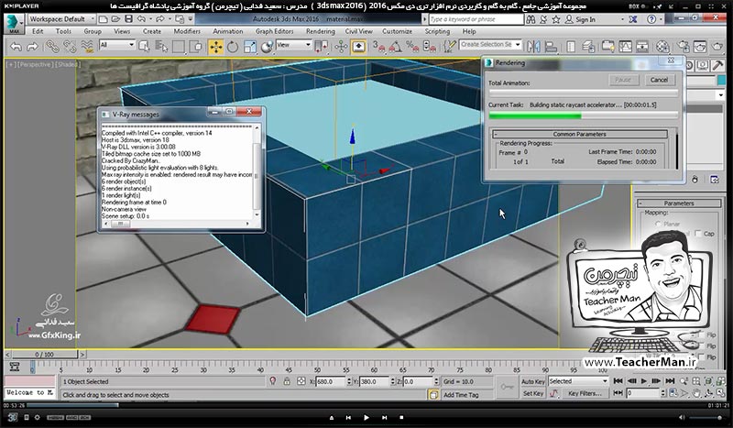This screenshot has width=733, height=428.
Task: Click the Mirror tool icon
Action: (533, 47)
